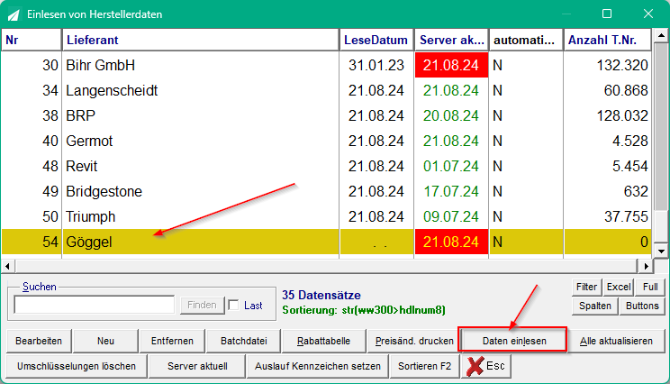The image size is (670, 384).
Task: Select the Revit supplier row
Action: point(327,166)
